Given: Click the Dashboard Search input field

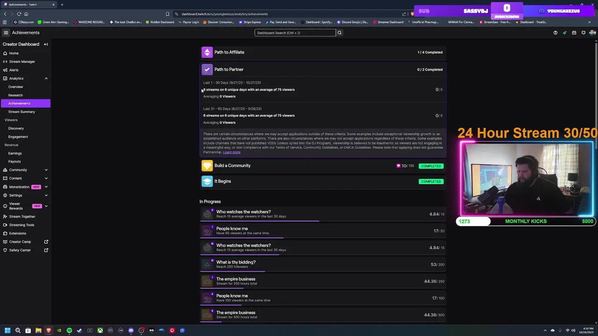Looking at the screenshot, I should click(295, 33).
